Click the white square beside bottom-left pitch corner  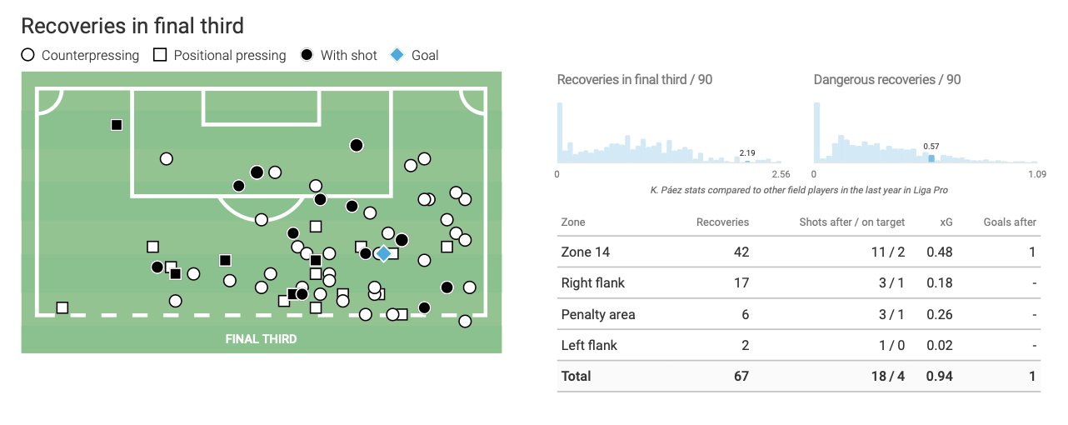click(x=62, y=307)
